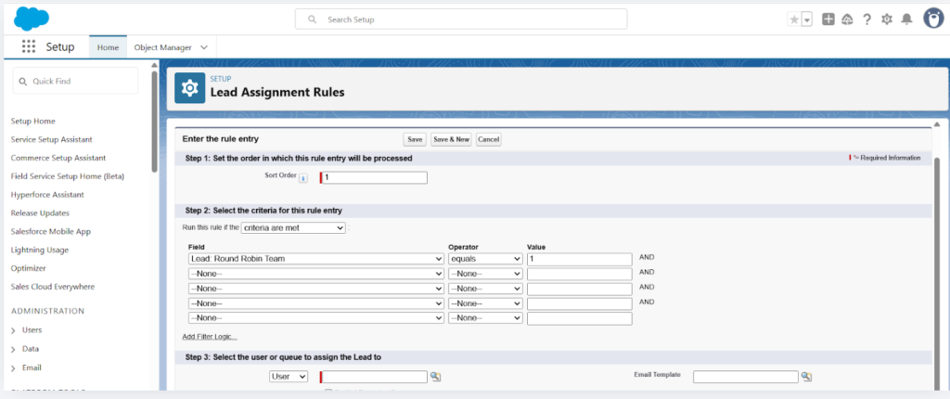950x399 pixels.
Task: Open the User or queue type dropdown
Action: click(289, 377)
